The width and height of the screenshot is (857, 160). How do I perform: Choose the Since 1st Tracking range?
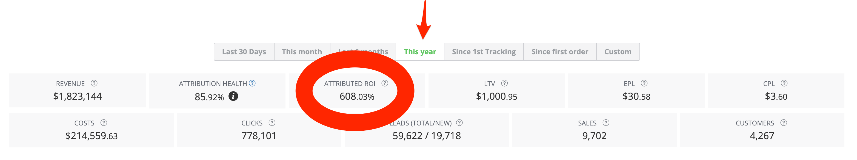tap(484, 52)
